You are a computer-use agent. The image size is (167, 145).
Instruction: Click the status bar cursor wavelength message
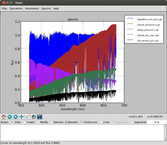coord(30,143)
